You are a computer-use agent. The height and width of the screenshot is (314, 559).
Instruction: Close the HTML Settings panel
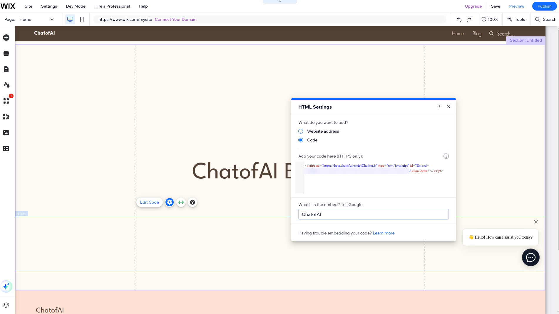click(x=448, y=107)
